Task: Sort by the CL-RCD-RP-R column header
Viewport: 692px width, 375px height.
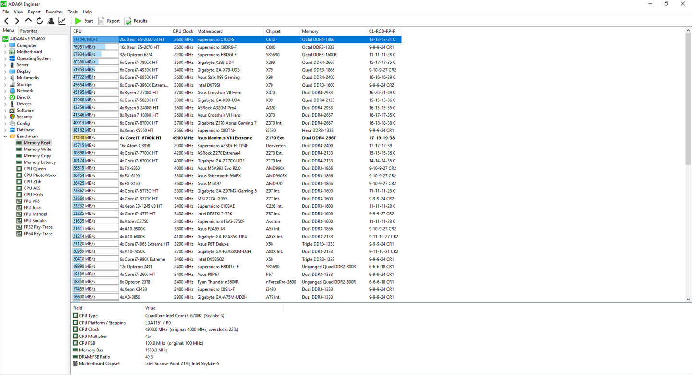Action: tap(383, 31)
